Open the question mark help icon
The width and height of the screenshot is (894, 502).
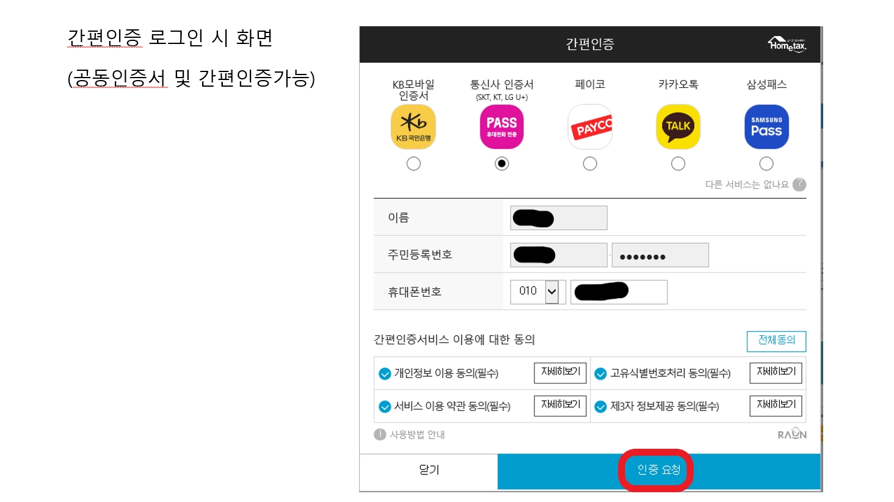pos(799,184)
